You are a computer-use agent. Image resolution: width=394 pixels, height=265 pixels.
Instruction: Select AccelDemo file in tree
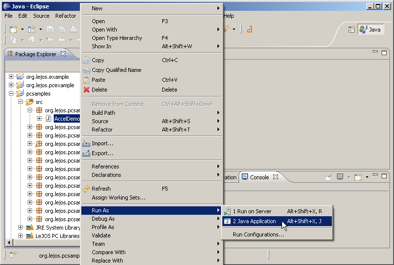67,119
